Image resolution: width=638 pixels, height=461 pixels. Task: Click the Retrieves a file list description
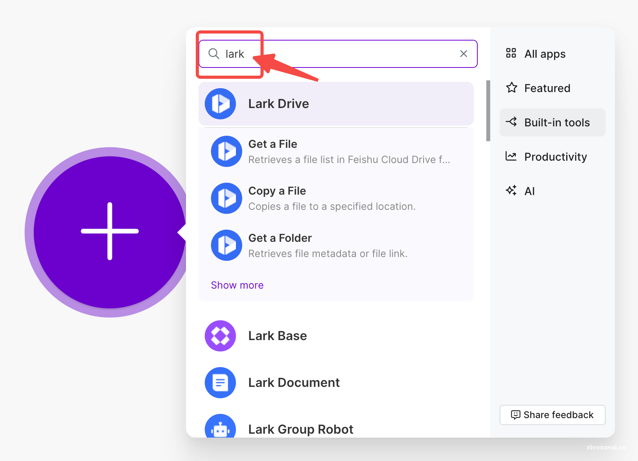349,160
